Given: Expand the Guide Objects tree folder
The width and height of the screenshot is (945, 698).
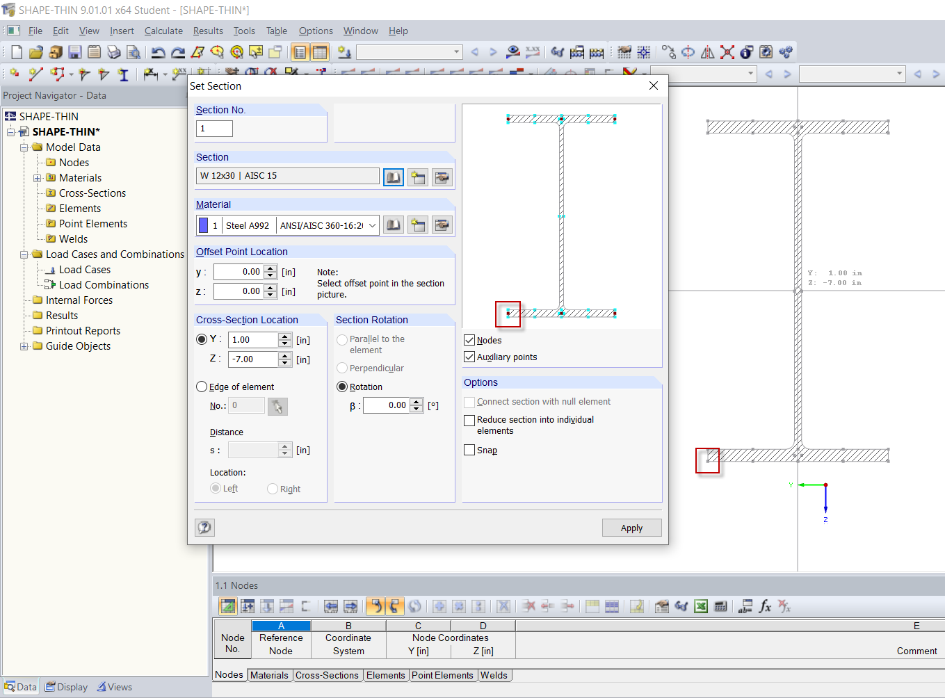Looking at the screenshot, I should tap(24, 346).
